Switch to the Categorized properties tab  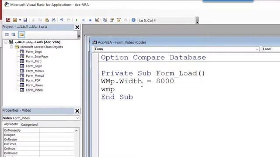tap(29, 124)
